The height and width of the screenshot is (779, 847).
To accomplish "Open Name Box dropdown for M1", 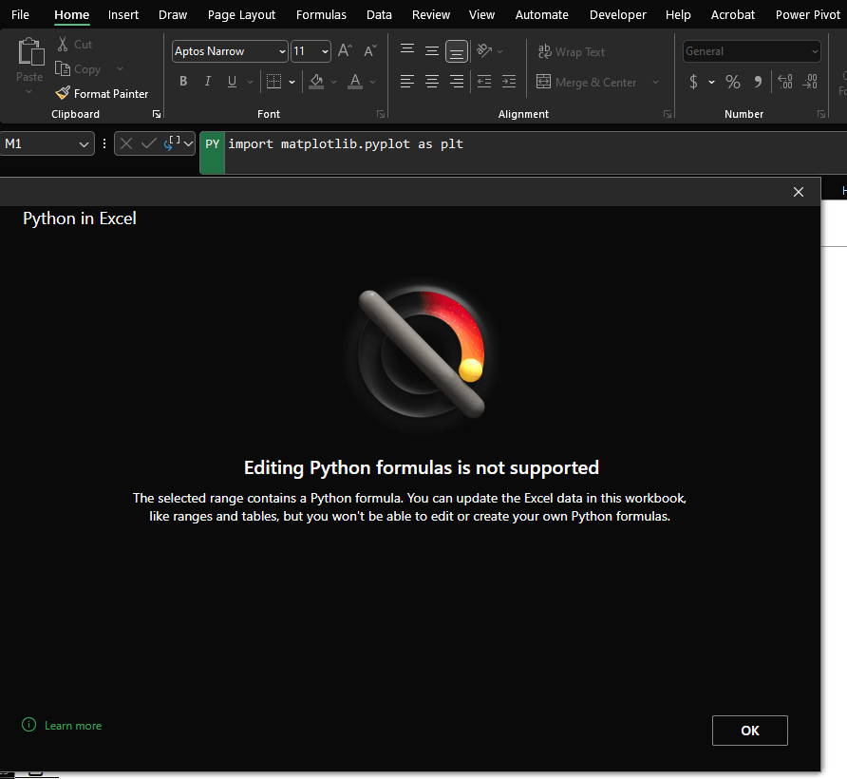I will [x=84, y=143].
